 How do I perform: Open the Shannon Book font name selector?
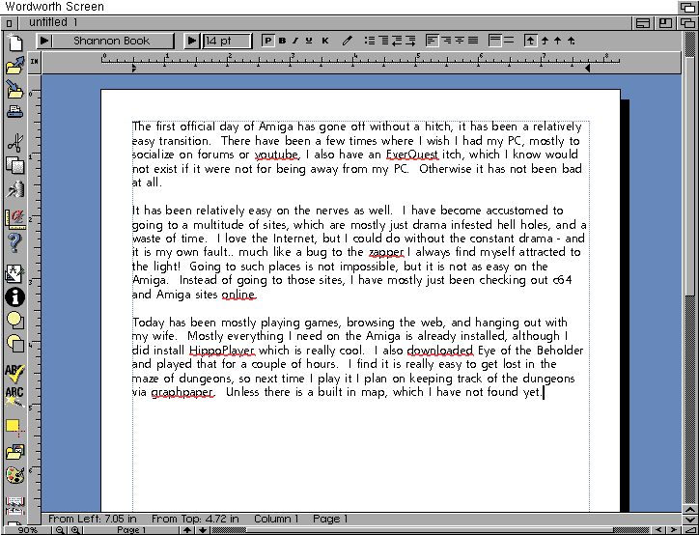pos(112,41)
